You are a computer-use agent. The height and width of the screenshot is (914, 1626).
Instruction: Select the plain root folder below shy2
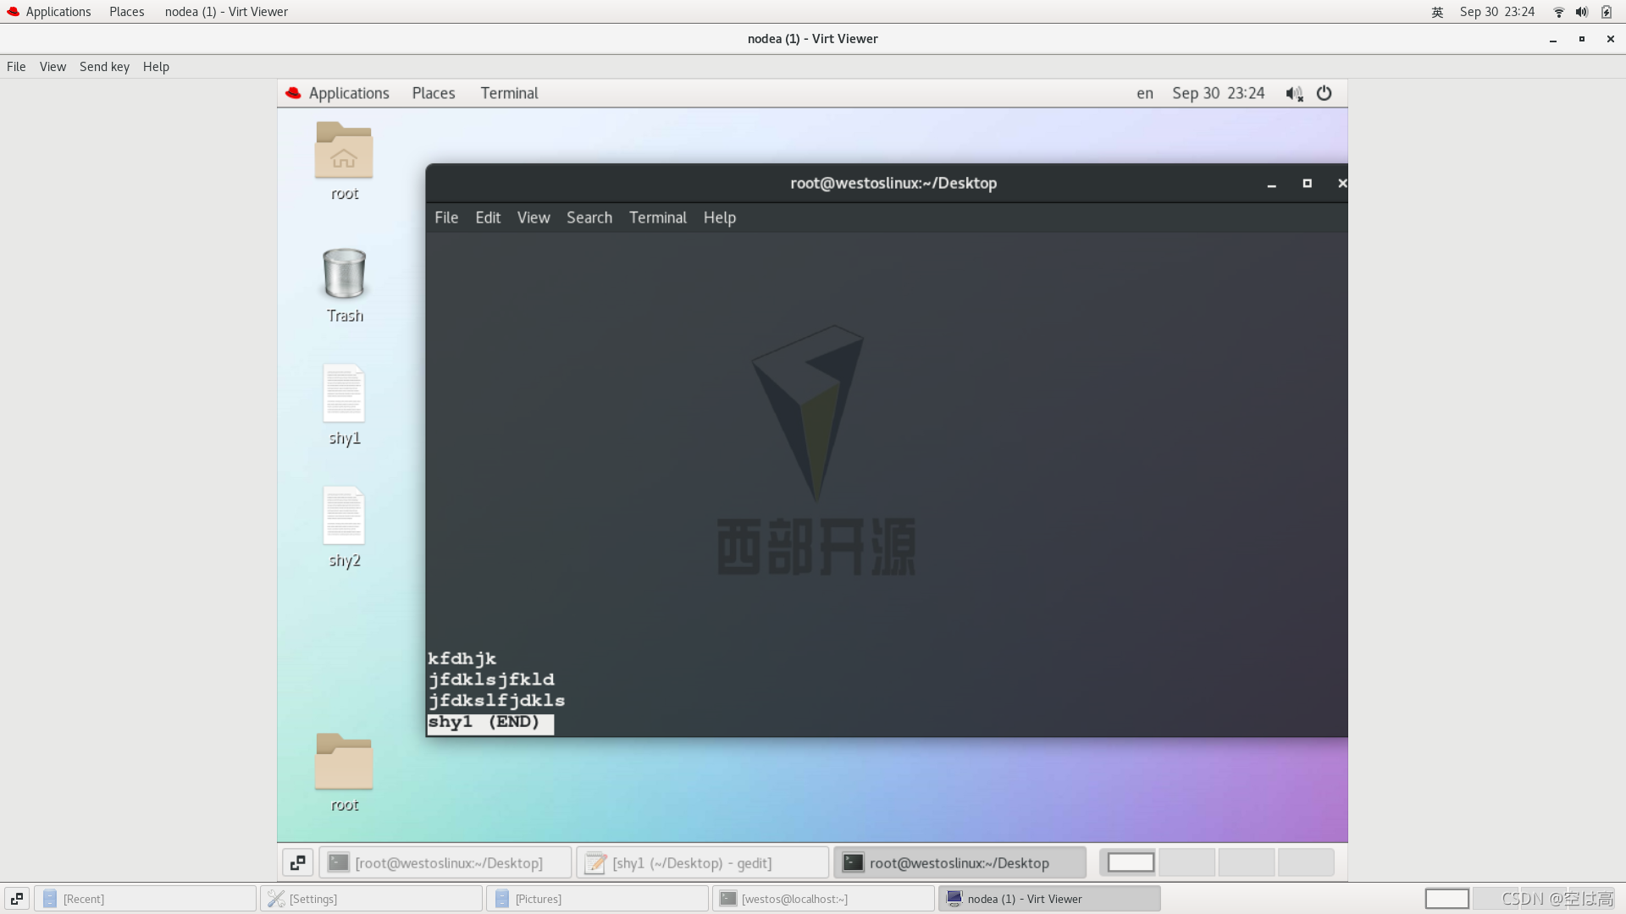344,761
